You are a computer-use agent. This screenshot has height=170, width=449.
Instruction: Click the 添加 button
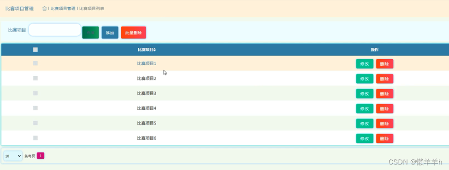click(110, 33)
